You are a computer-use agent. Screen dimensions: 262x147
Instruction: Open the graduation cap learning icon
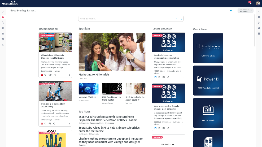[3, 39]
